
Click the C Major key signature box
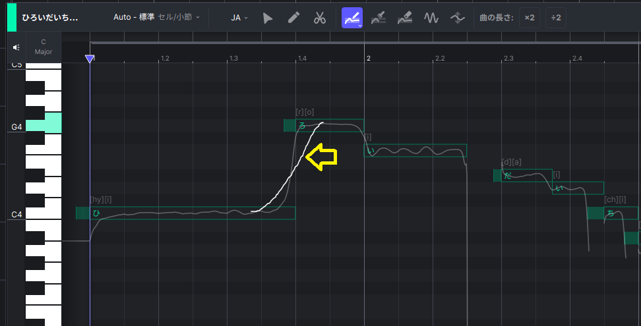44,47
